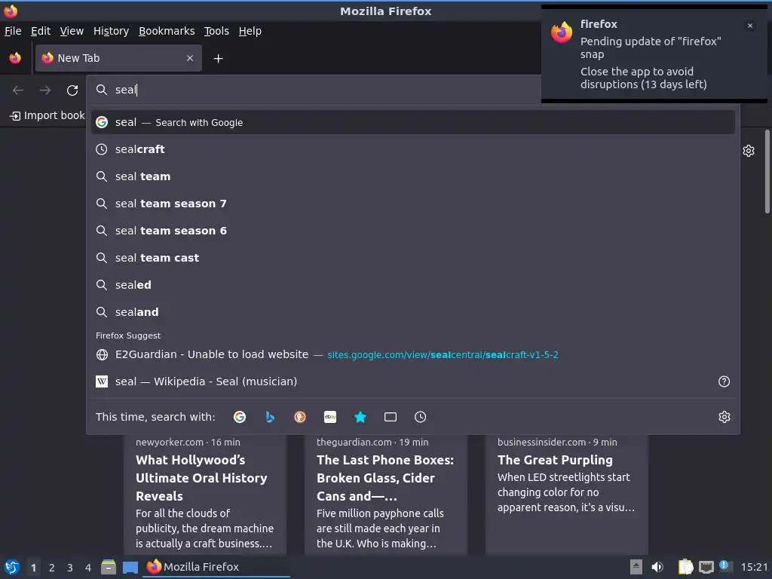Reload the current page
The image size is (772, 579).
72,90
